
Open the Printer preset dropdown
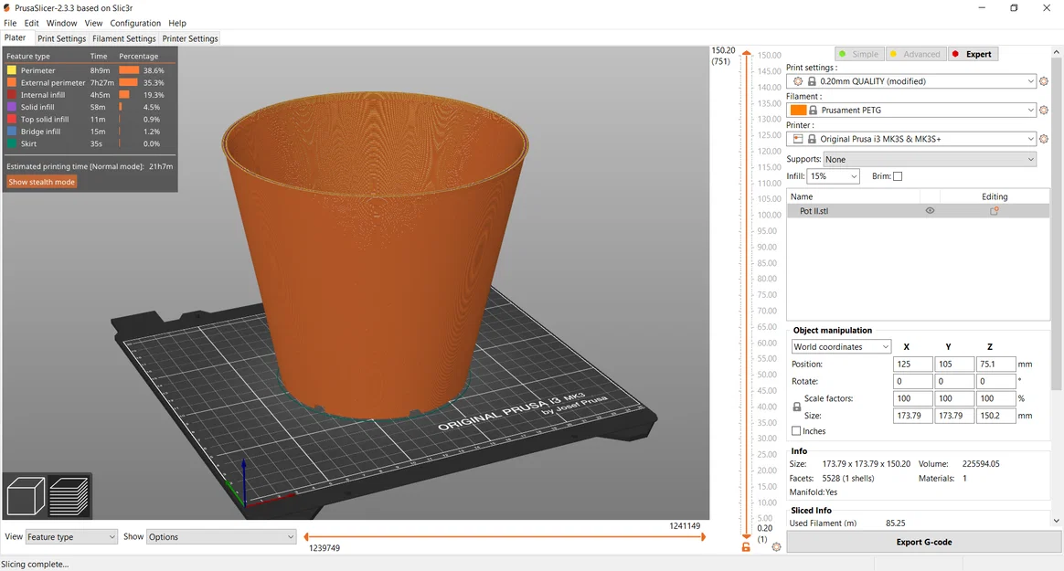(x=911, y=139)
